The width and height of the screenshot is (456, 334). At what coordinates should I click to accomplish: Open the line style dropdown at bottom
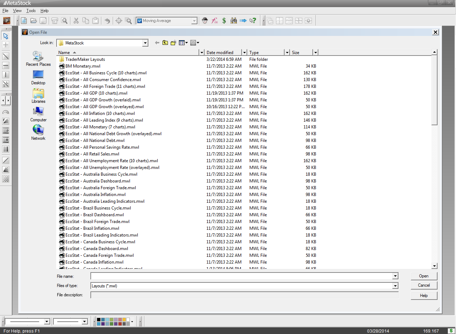(47, 322)
